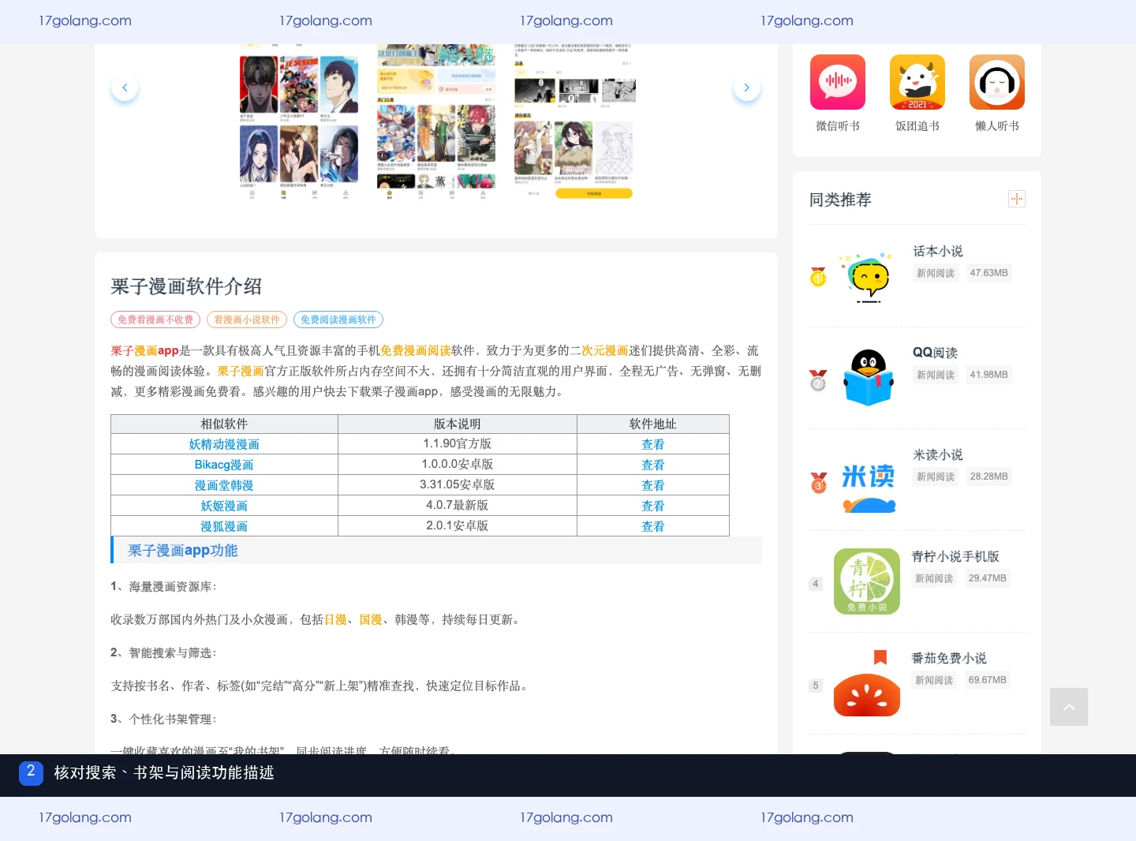The height and width of the screenshot is (841, 1136).
Task: Click 查看 in the 漫画堂韩漫 row
Action: click(x=653, y=485)
